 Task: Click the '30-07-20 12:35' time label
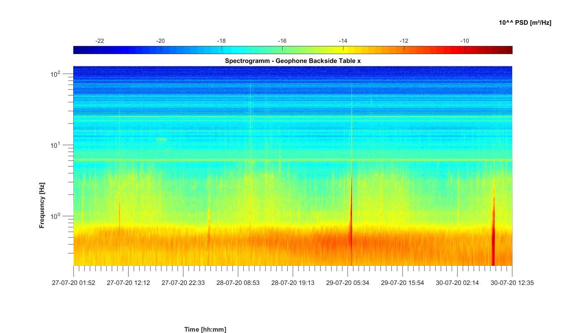coord(512,283)
